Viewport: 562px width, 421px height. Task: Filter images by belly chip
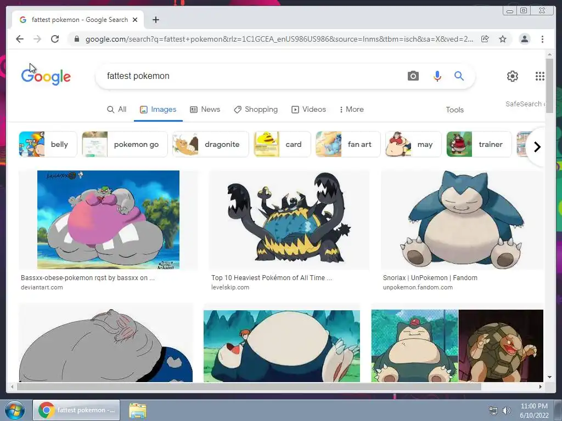[x=48, y=144]
